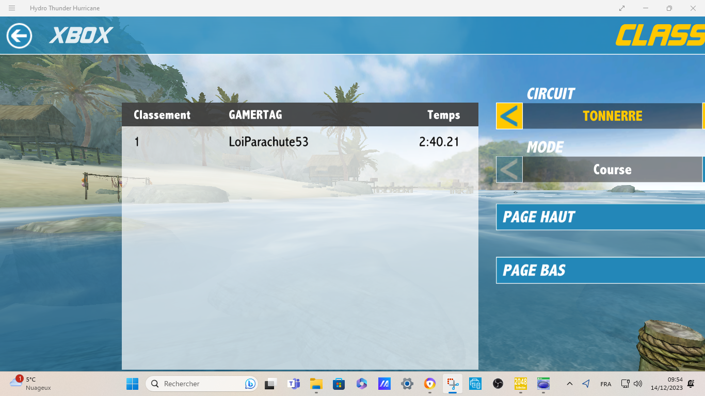Open Microsoft Teams from the taskbar
The image size is (705, 396).
(x=294, y=384)
